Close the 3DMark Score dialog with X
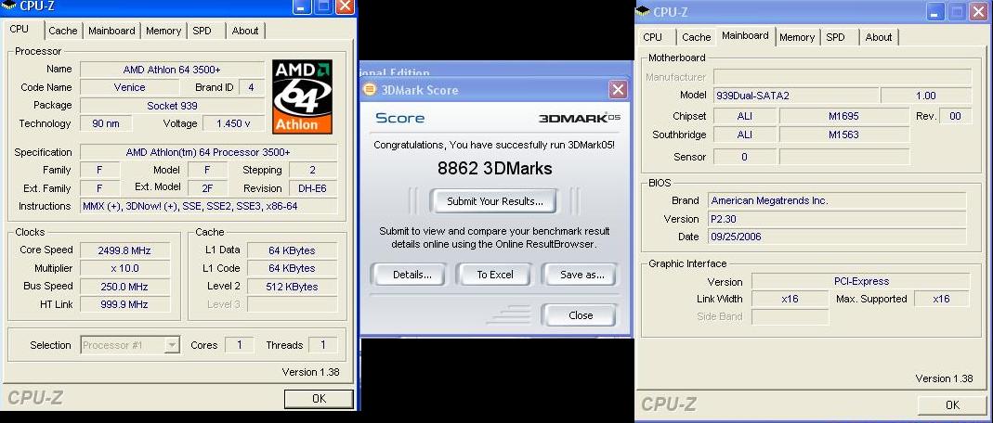 [618, 90]
